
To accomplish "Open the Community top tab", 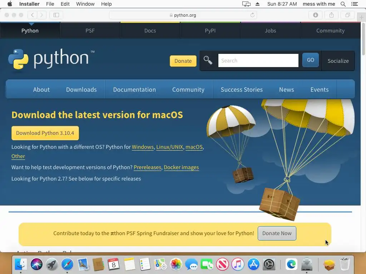I will [x=330, y=31].
